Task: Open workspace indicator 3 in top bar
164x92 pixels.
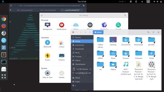Action: 148,2
